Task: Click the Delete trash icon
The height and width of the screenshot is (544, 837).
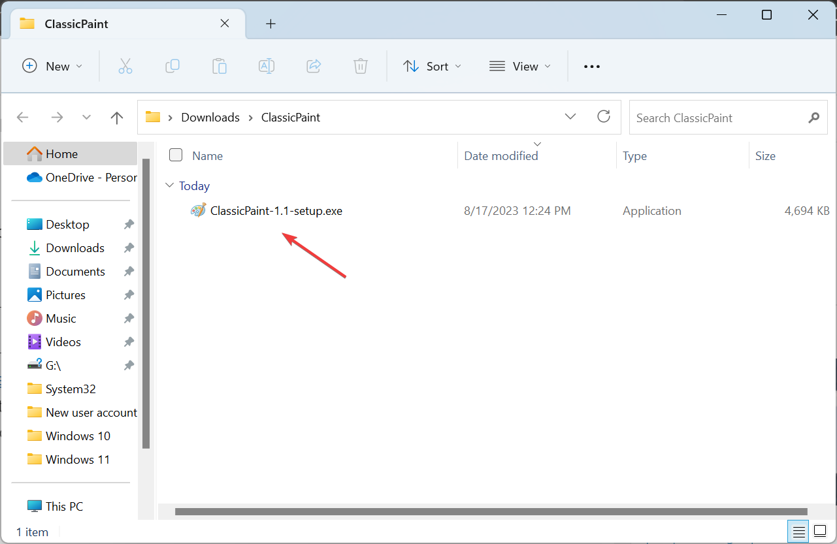Action: (x=361, y=66)
